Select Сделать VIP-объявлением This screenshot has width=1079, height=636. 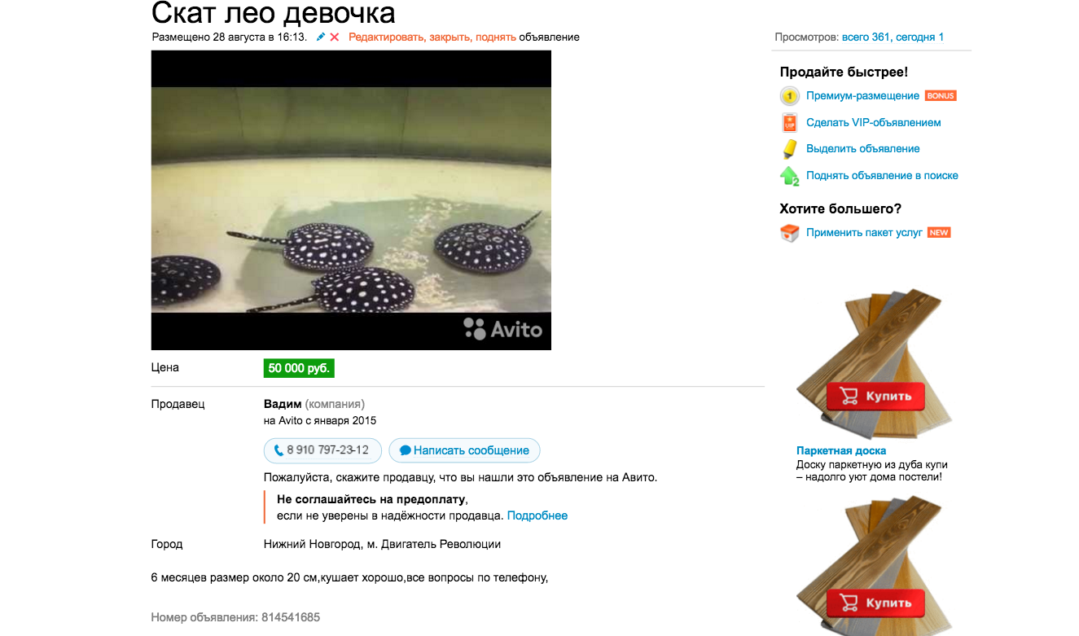(874, 123)
